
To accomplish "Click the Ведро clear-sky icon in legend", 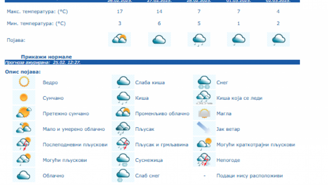I will [x=24, y=82].
